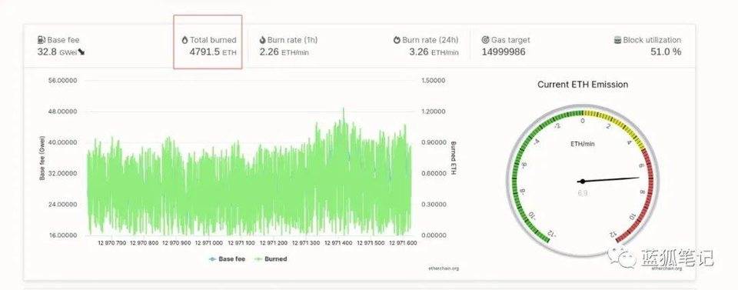Click the chart peak near block 12 971 400
The image size is (738, 290).
pyautogui.click(x=343, y=111)
